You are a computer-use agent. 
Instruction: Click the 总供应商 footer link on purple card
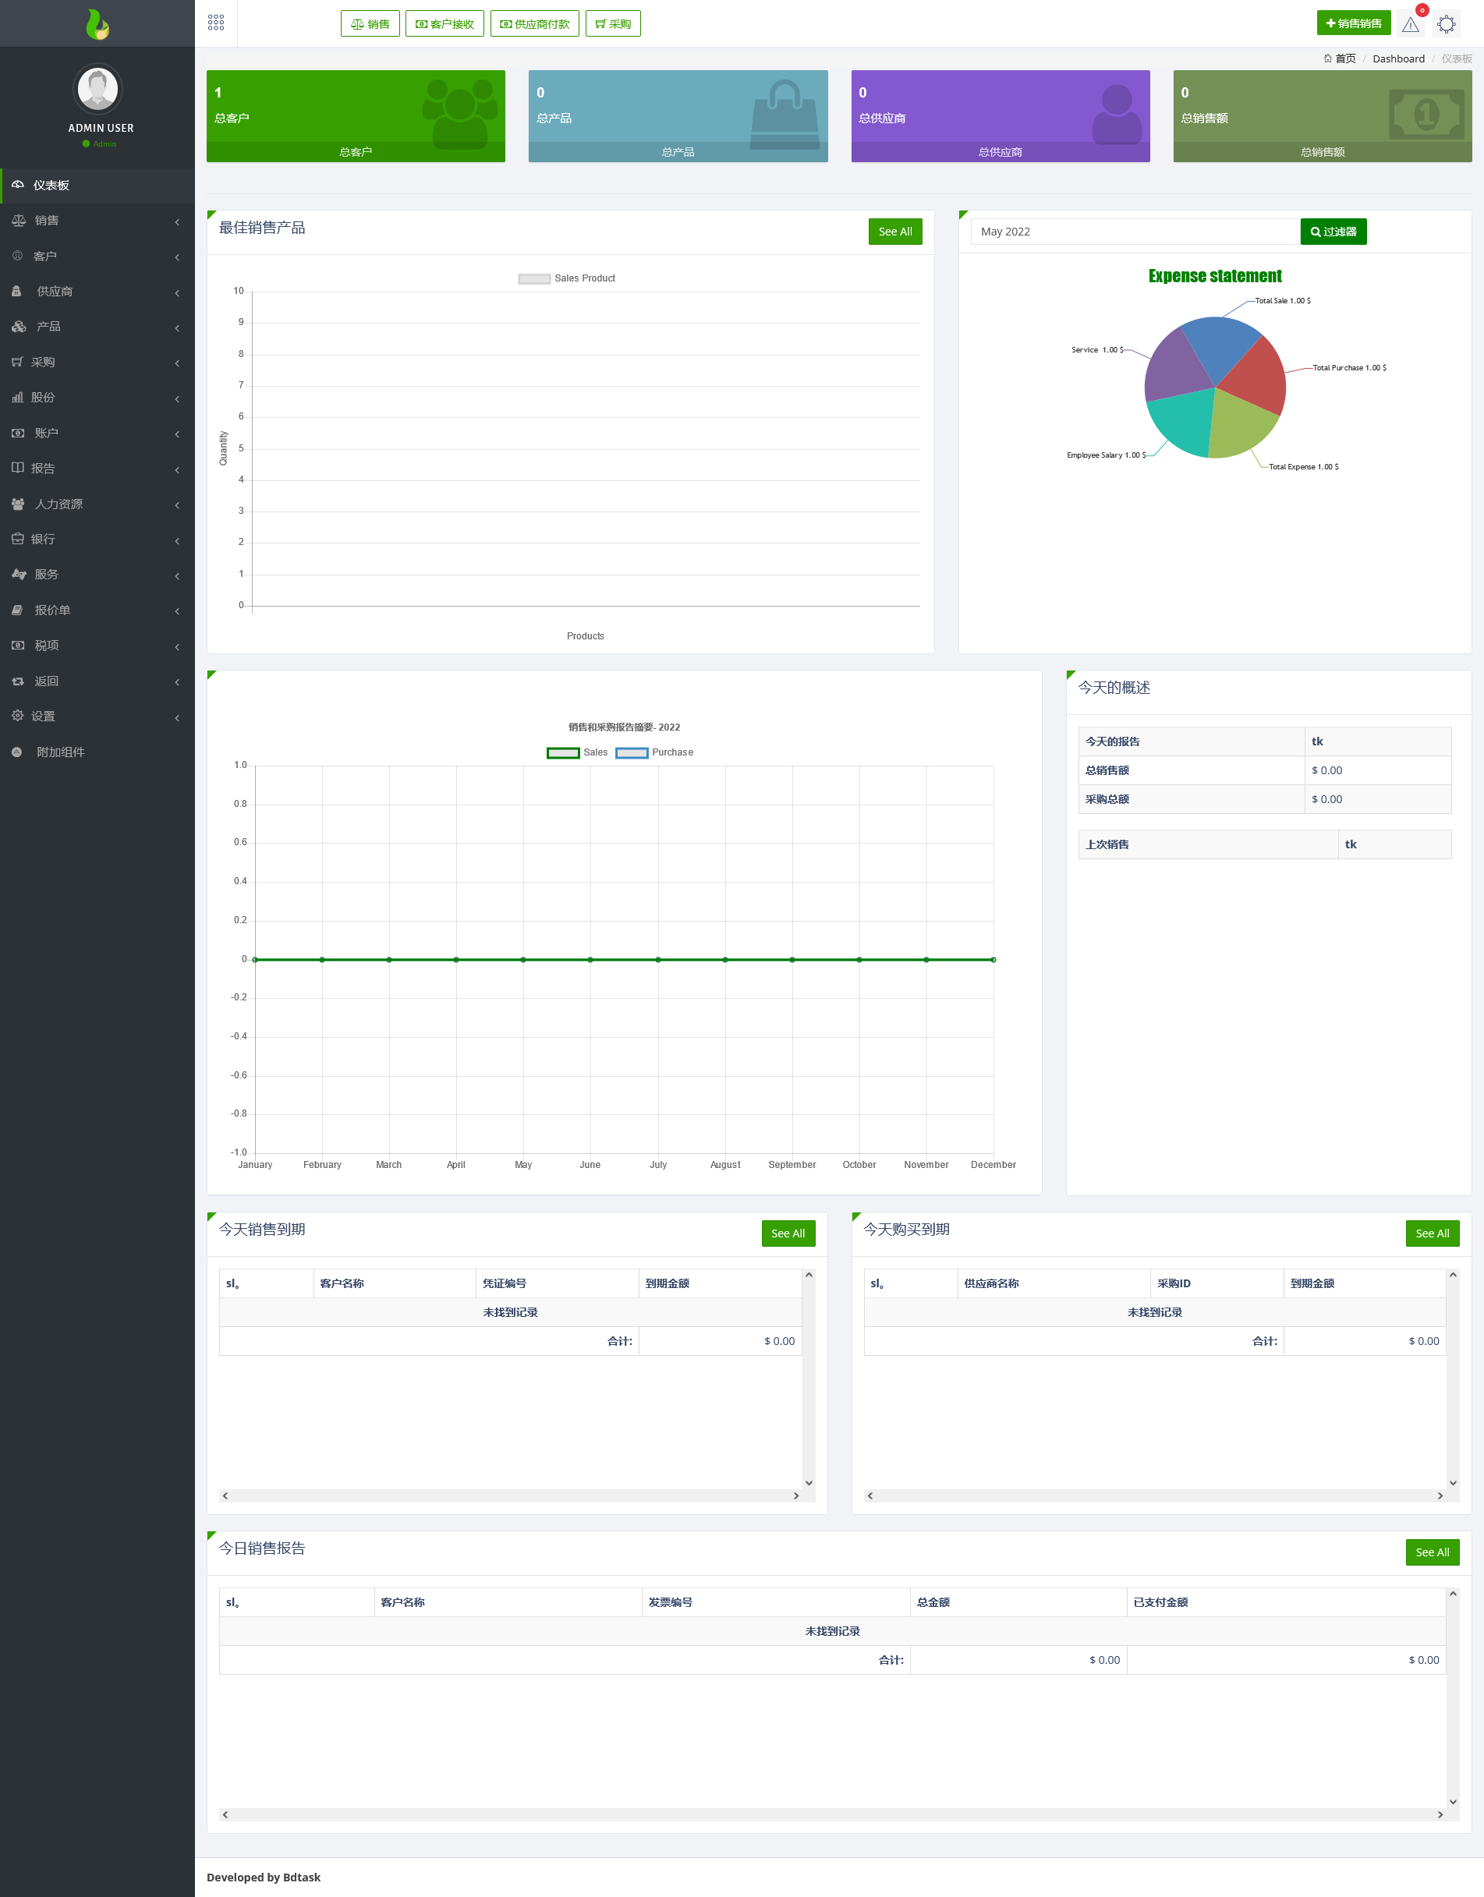click(1000, 152)
